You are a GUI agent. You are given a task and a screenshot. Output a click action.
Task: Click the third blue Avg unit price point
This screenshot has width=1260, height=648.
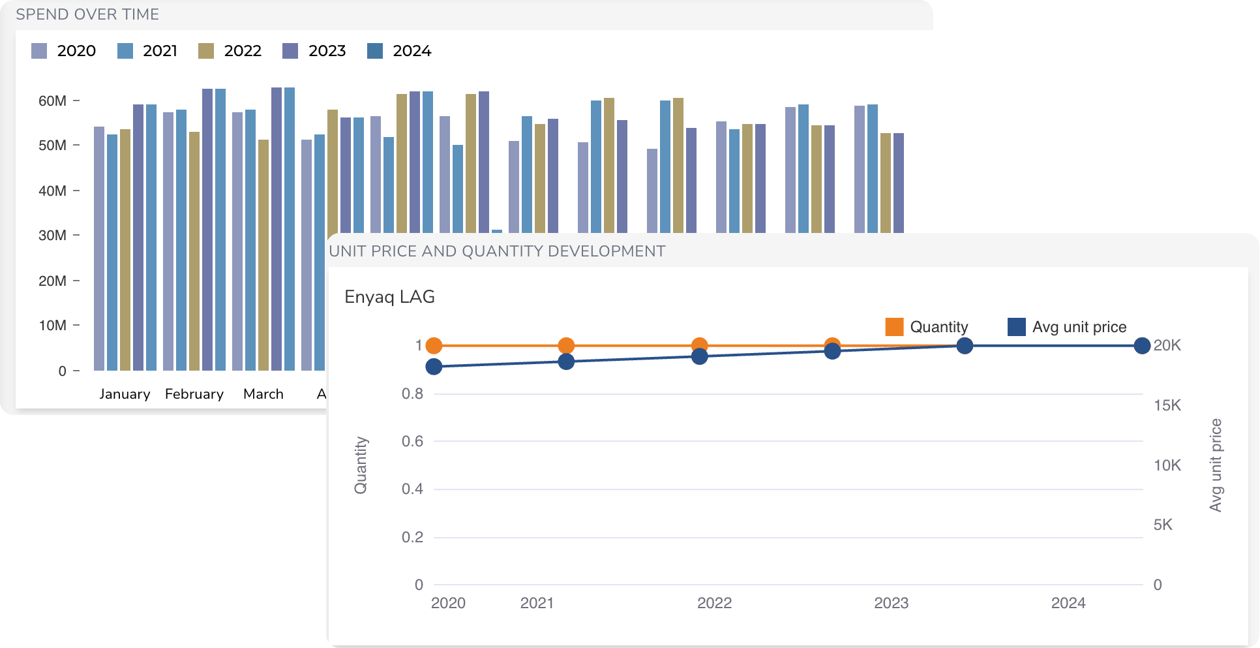[700, 356]
